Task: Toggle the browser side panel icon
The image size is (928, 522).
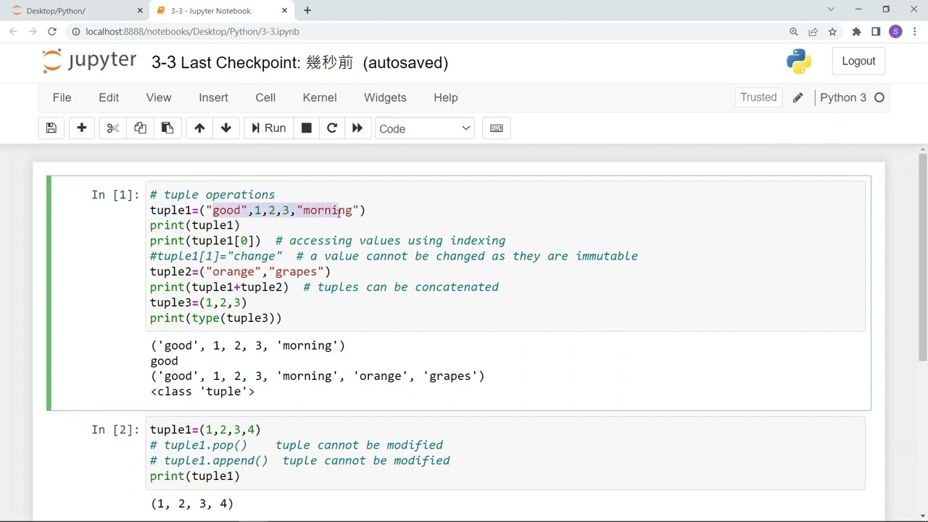Action: click(876, 32)
